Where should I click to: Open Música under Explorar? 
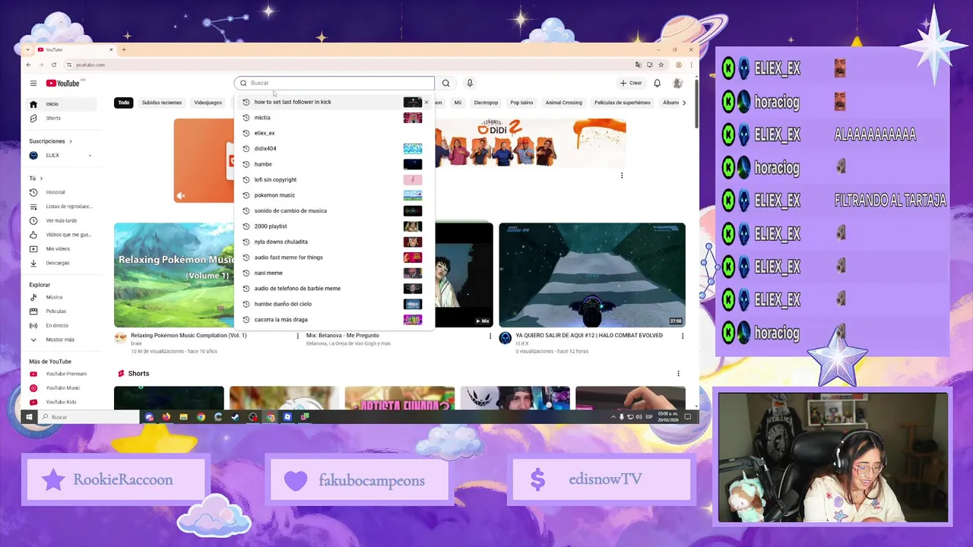coord(62,297)
